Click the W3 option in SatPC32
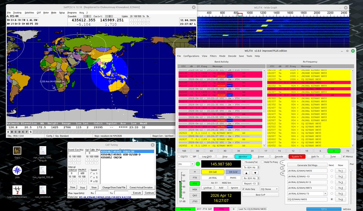 pos(27,23)
